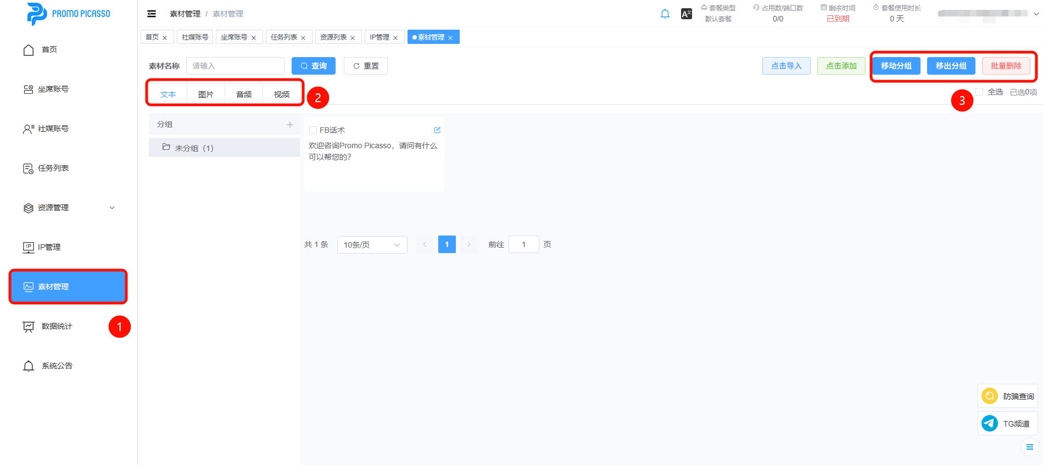Open the user account dropdown arrow

click(x=1036, y=14)
